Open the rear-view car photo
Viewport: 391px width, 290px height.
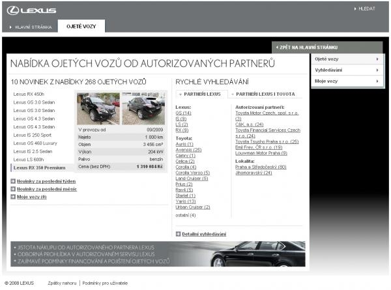(x=143, y=108)
